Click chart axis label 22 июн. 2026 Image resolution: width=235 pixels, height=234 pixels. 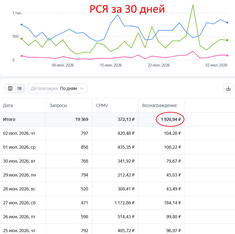159,65
